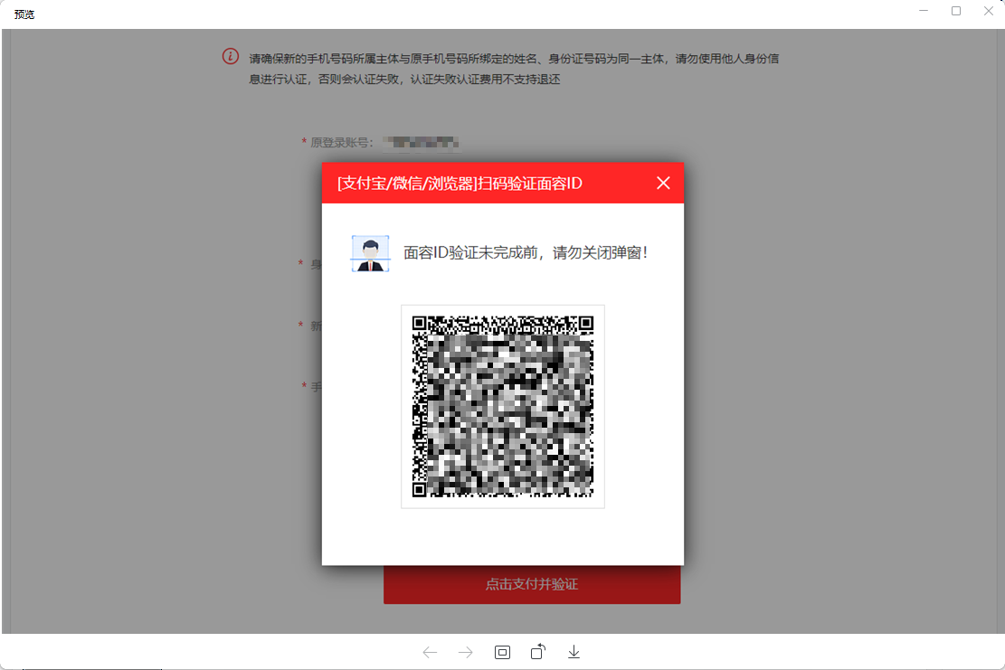Viewport: 1005px width, 670px height.
Task: Click the QR code for face verification
Action: coord(503,407)
